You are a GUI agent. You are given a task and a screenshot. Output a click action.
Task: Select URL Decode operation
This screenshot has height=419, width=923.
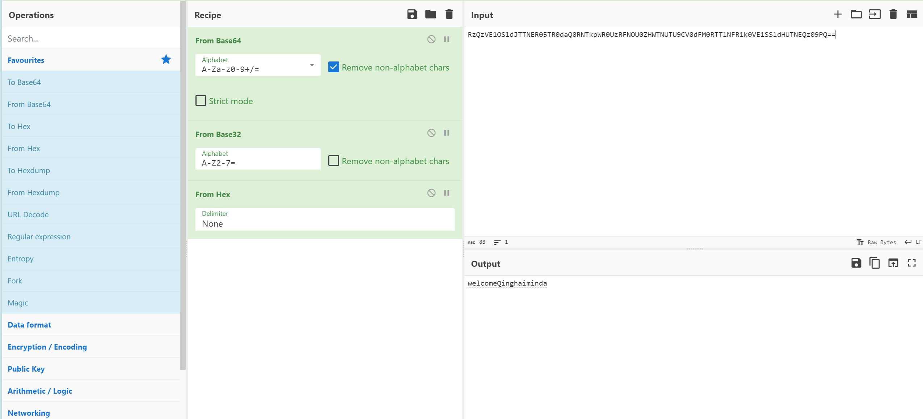[28, 214]
